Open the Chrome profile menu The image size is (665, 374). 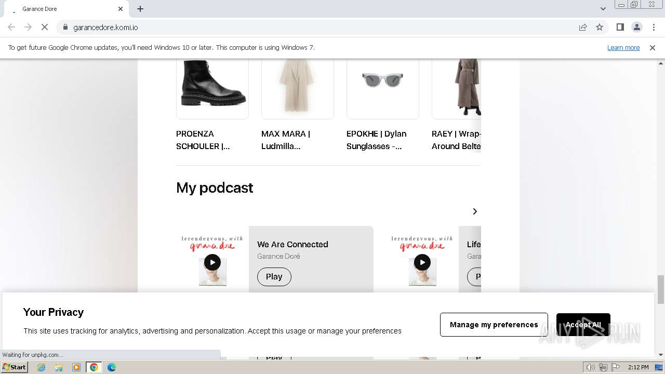click(x=636, y=27)
